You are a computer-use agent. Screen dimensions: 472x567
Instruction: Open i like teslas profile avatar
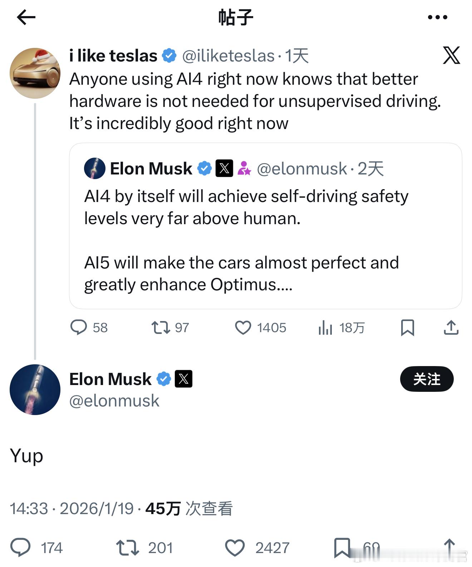35,73
